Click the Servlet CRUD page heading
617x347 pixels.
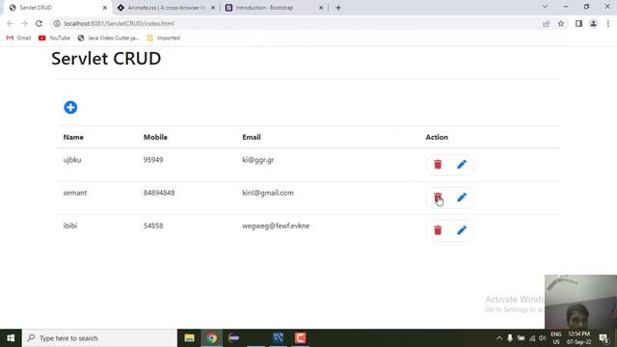coord(106,58)
